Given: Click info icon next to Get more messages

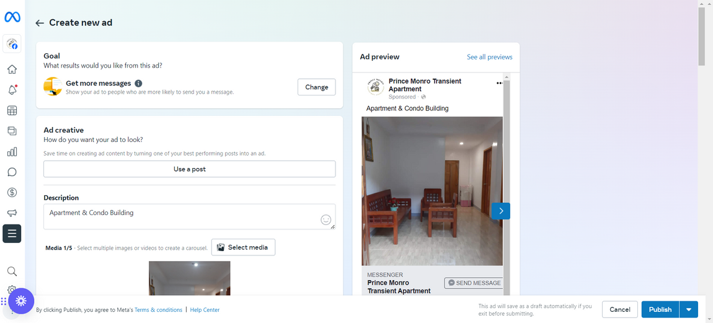Looking at the screenshot, I should pos(138,84).
